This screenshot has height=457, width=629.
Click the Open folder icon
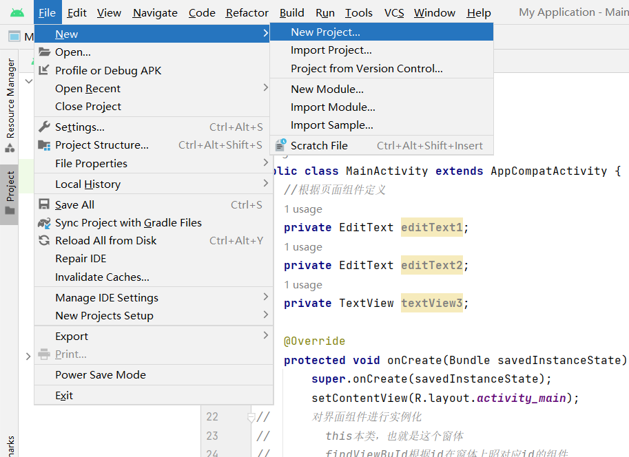coord(45,52)
